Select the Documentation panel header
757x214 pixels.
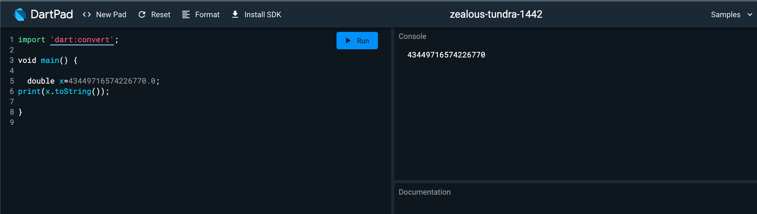pyautogui.click(x=424, y=192)
